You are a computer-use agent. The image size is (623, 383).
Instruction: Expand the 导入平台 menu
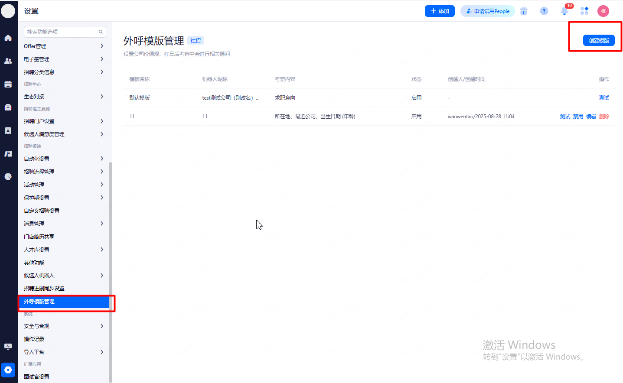tap(64, 352)
